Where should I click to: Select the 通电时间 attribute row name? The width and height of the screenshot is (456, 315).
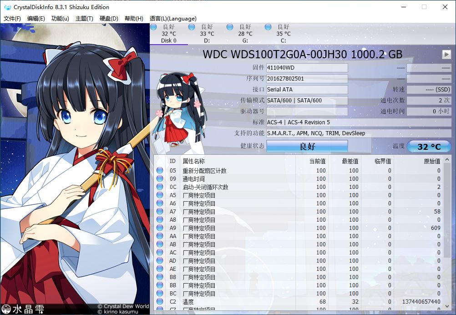pyautogui.click(x=194, y=178)
